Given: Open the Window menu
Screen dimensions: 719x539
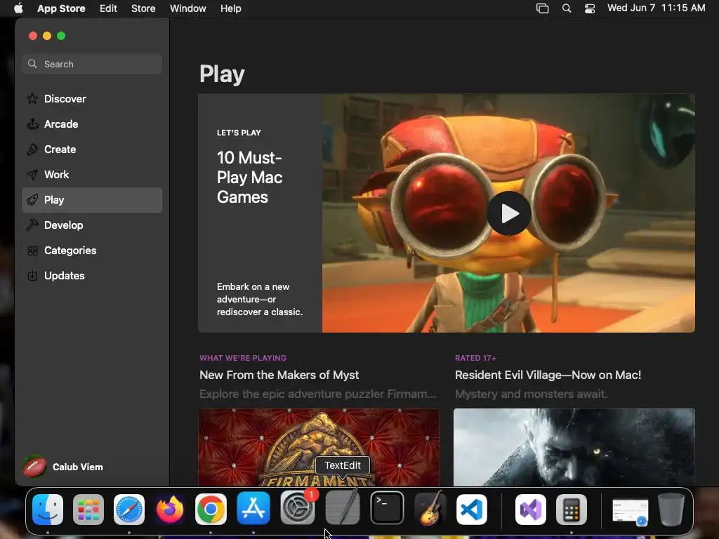Looking at the screenshot, I should click(187, 8).
